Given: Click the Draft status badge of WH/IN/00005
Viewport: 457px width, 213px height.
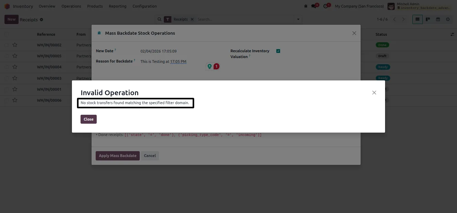Looking at the screenshot, I should 382,56.
